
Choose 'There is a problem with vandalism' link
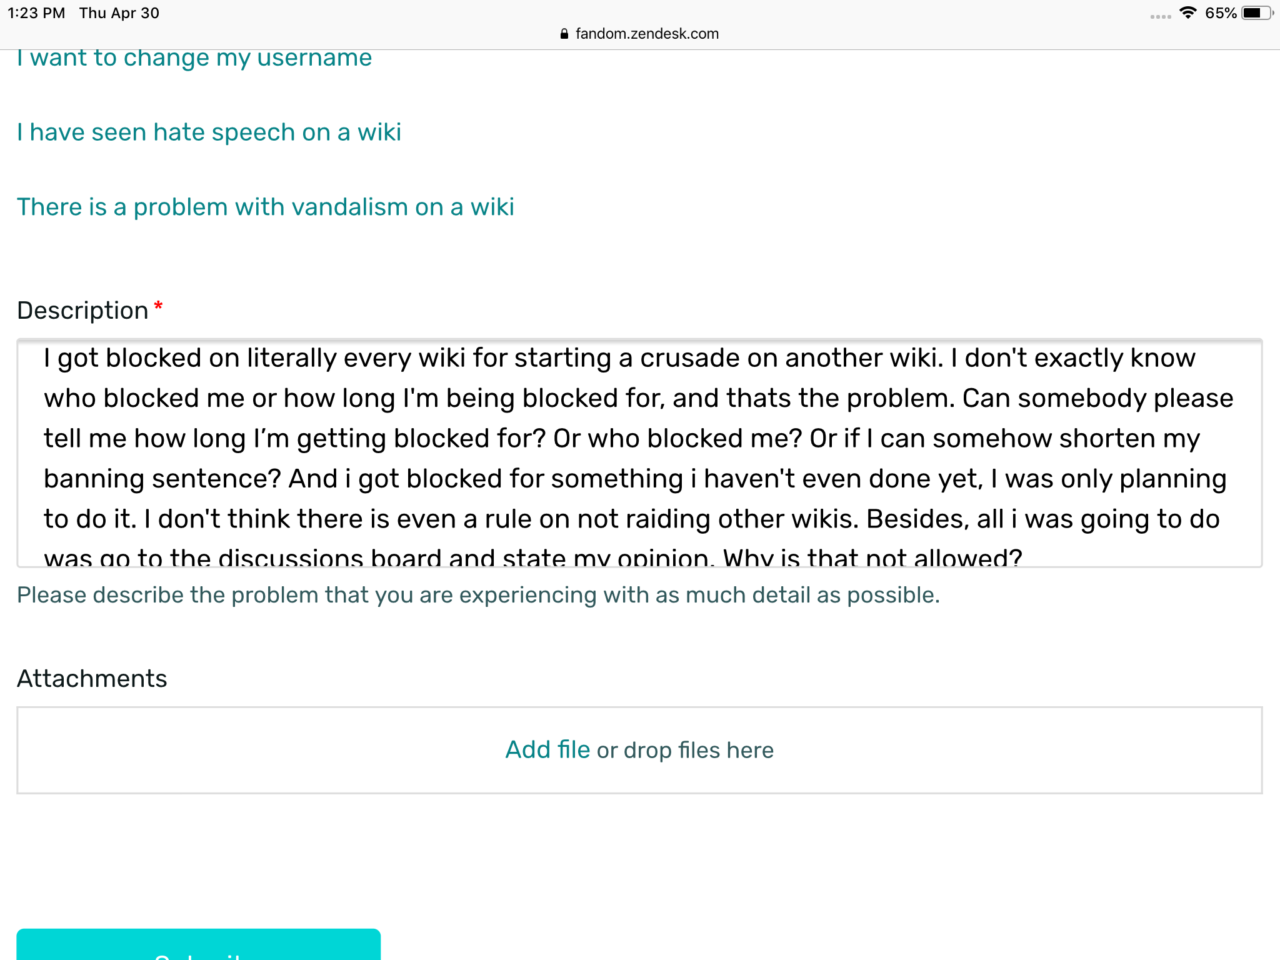(x=265, y=207)
